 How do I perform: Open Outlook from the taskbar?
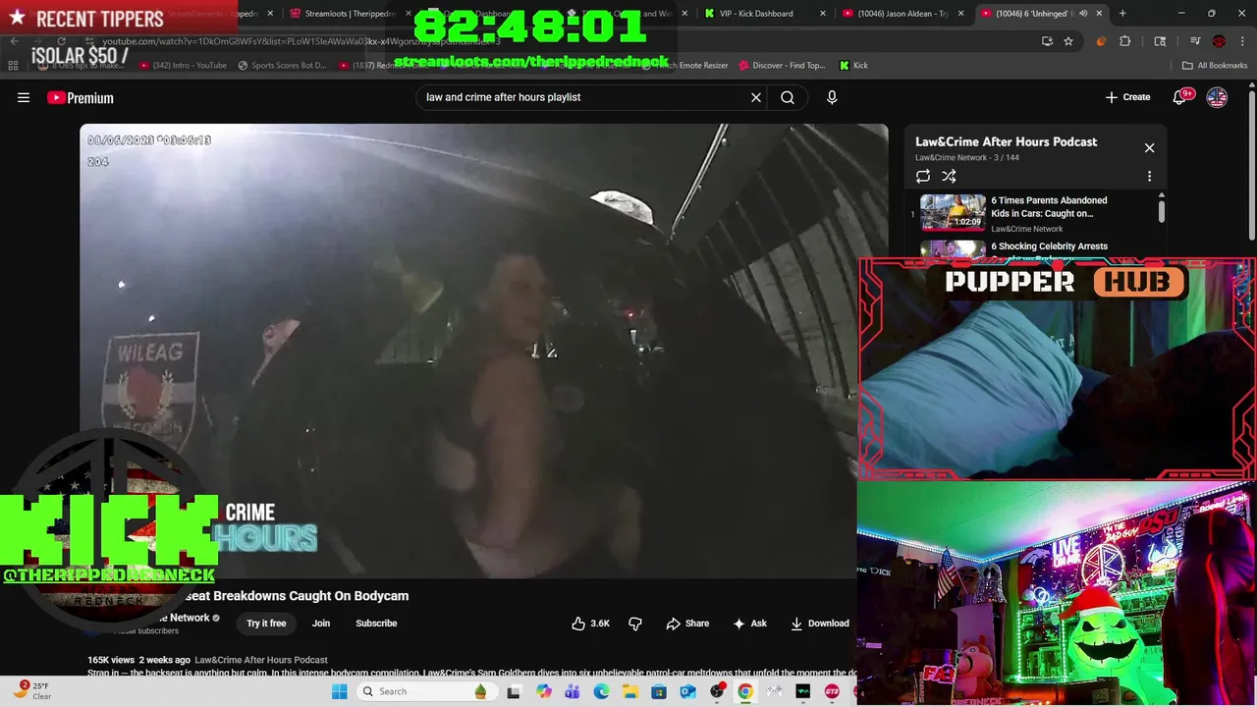(687, 691)
